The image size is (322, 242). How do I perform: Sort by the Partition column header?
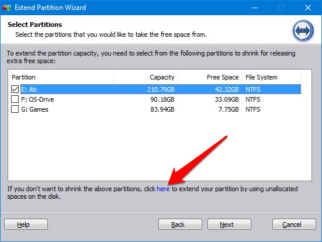coord(61,77)
